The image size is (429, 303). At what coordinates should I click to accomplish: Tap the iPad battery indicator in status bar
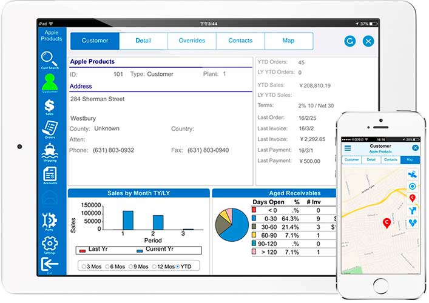[373, 24]
